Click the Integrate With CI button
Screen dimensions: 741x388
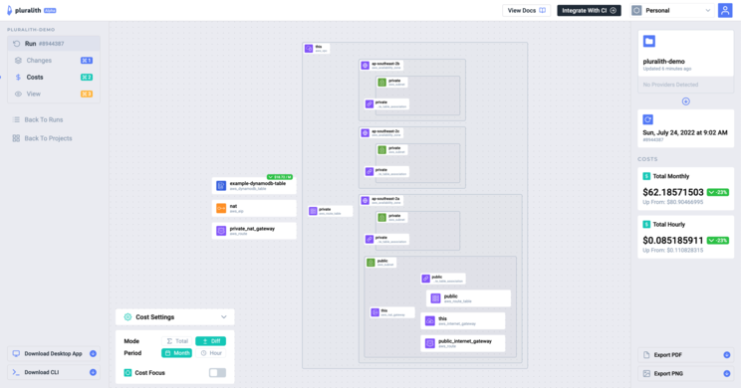[589, 10]
